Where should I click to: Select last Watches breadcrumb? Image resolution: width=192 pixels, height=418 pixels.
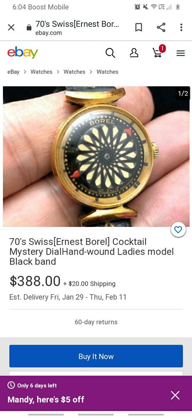pyautogui.click(x=107, y=72)
